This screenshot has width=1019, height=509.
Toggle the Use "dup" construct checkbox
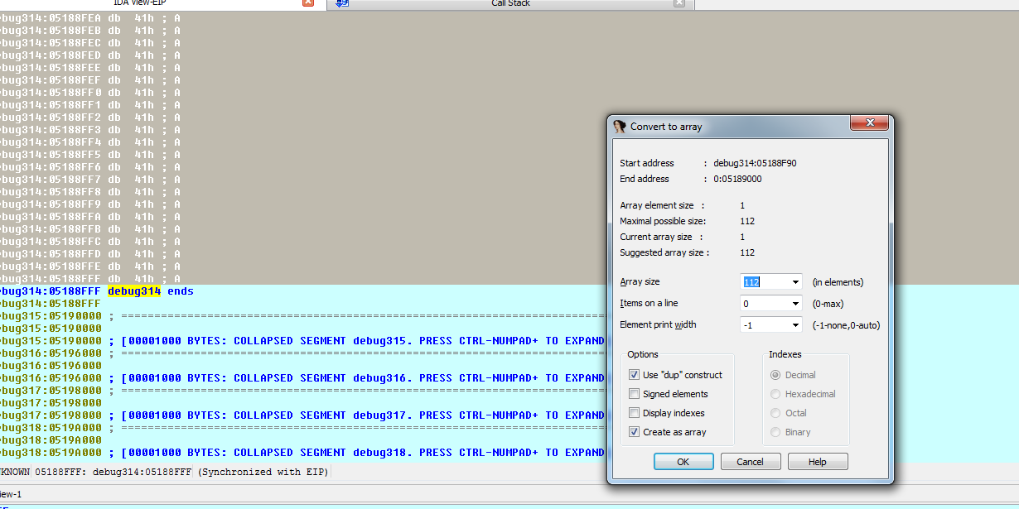(635, 375)
